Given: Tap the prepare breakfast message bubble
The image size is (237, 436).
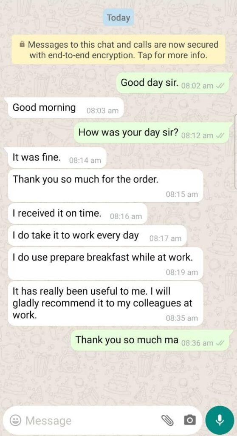Looking at the screenshot, I should pyautogui.click(x=105, y=264).
